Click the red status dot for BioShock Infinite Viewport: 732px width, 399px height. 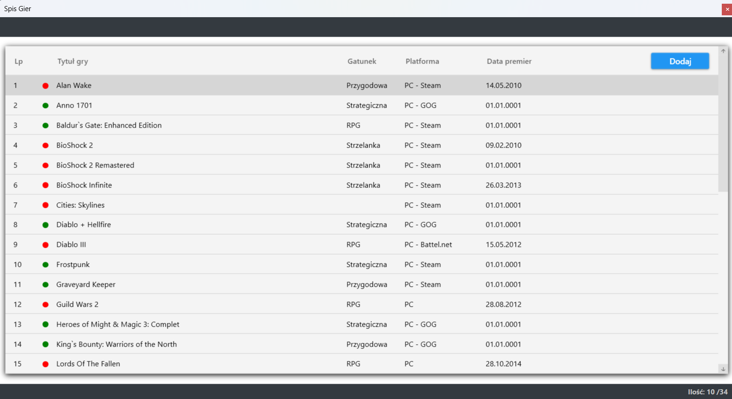pyautogui.click(x=45, y=186)
